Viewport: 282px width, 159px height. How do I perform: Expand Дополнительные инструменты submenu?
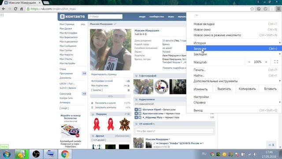point(234,81)
